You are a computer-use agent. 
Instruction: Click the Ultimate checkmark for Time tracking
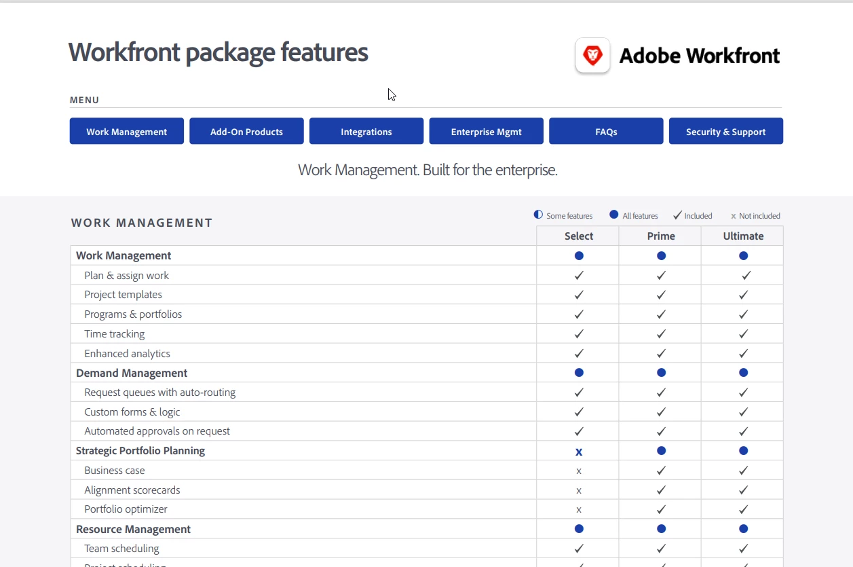(x=744, y=334)
